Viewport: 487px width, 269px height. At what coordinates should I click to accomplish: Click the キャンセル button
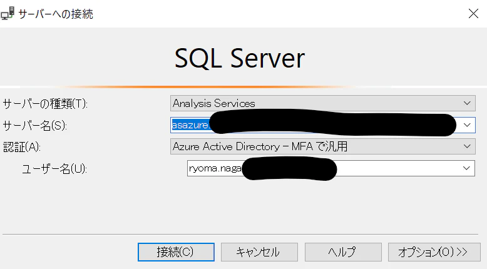pos(259,252)
